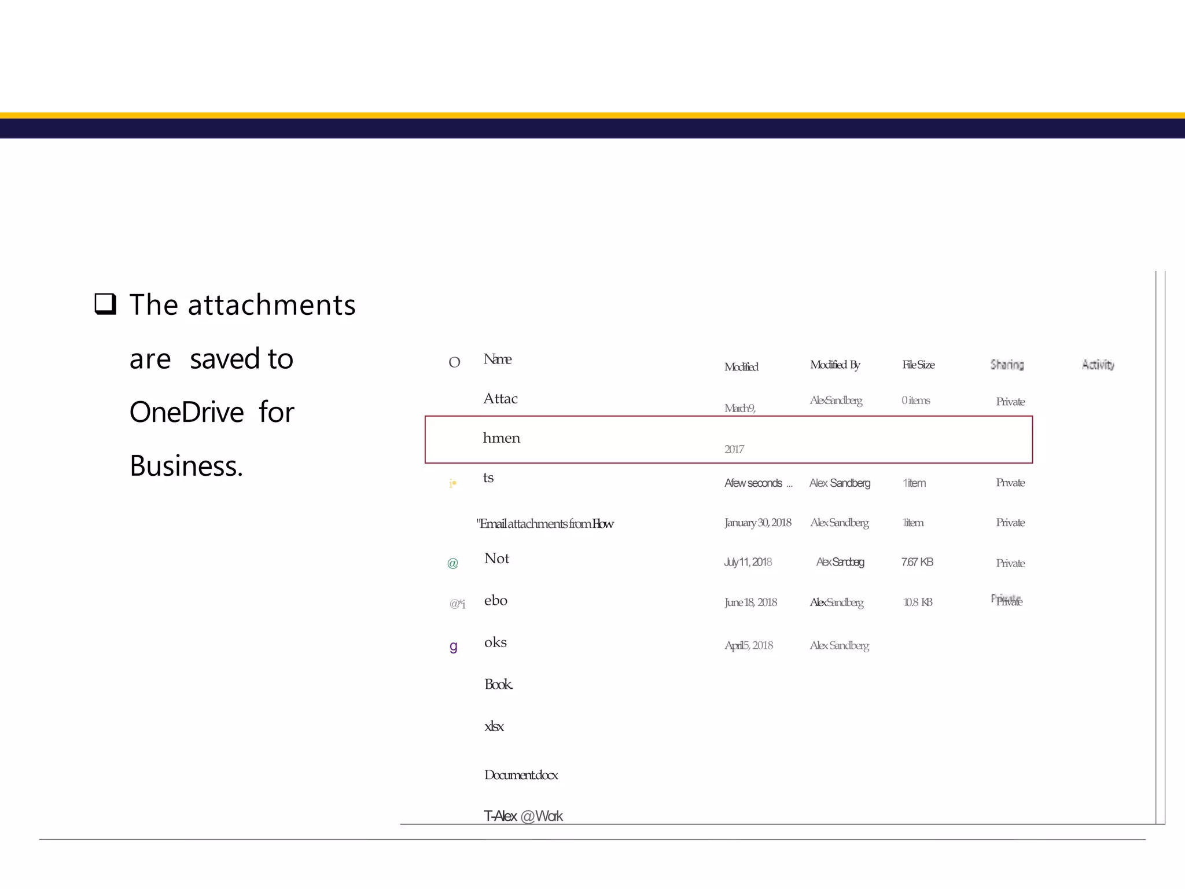1185x889 pixels.
Task: Sort by the File Size column header
Action: coord(918,365)
